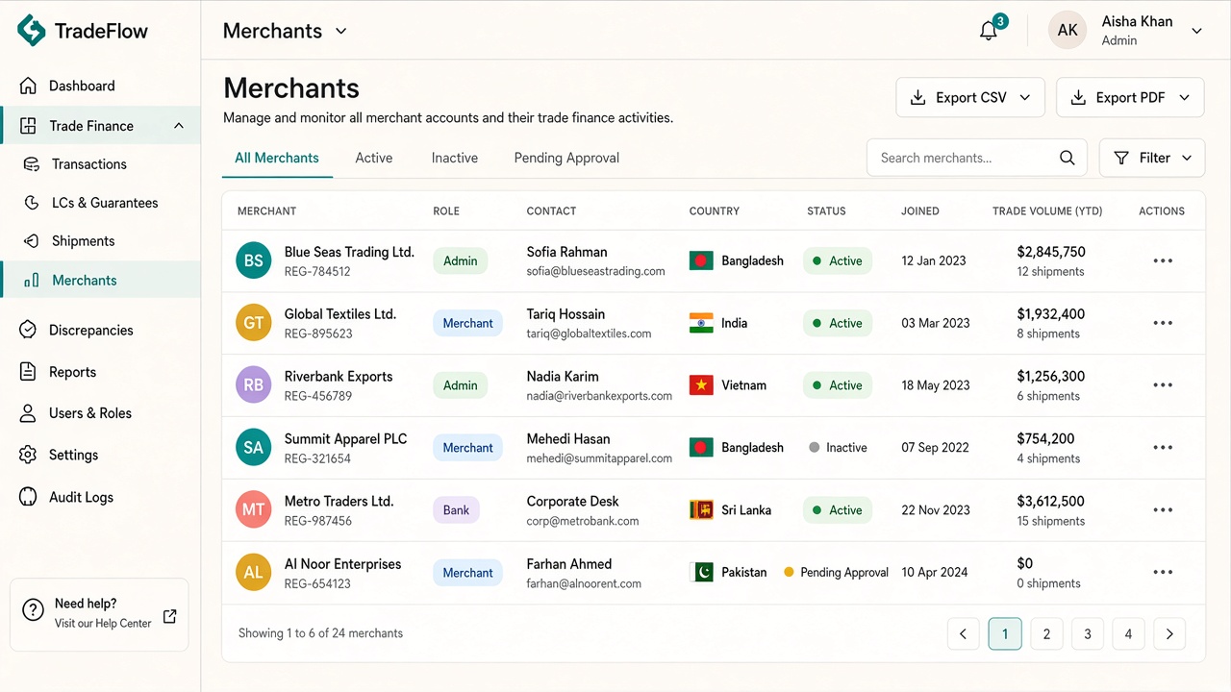This screenshot has width=1231, height=692.
Task: Open actions menu for Al Noor Enterprises
Action: pyautogui.click(x=1163, y=573)
